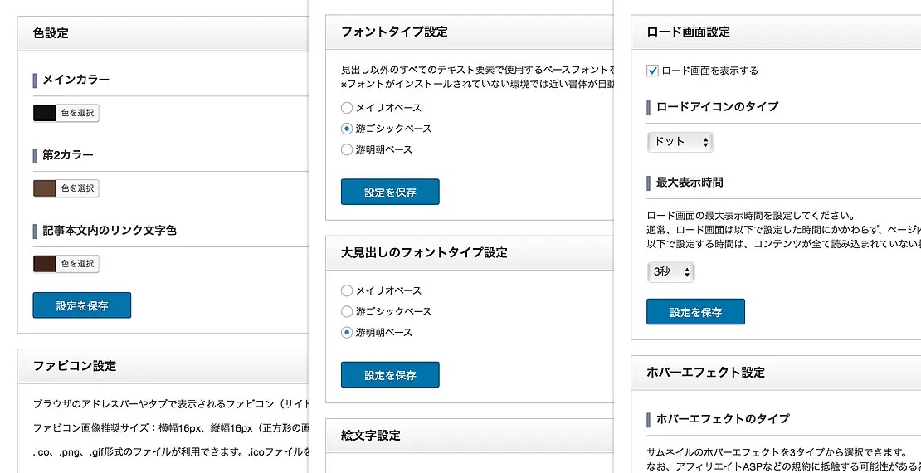Click the black main color swatch
Viewport: 921px width, 473px height.
pos(45,113)
